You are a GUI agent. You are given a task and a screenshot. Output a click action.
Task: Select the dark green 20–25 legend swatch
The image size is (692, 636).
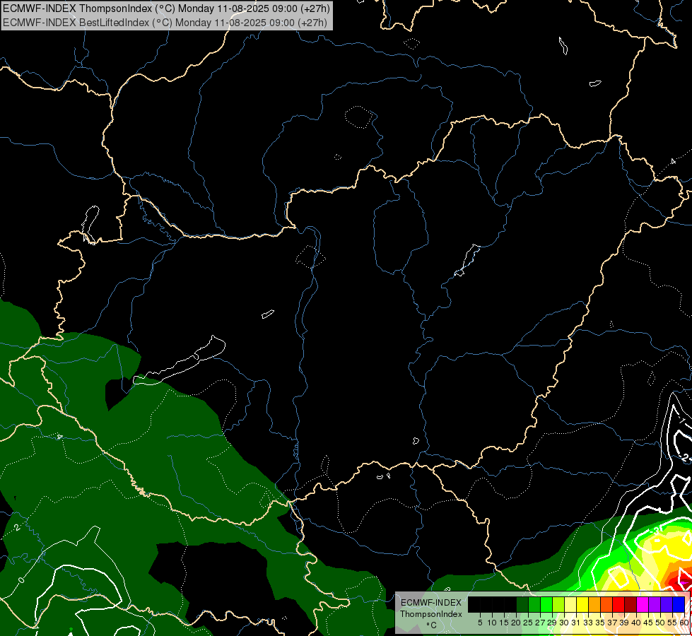tap(522, 604)
